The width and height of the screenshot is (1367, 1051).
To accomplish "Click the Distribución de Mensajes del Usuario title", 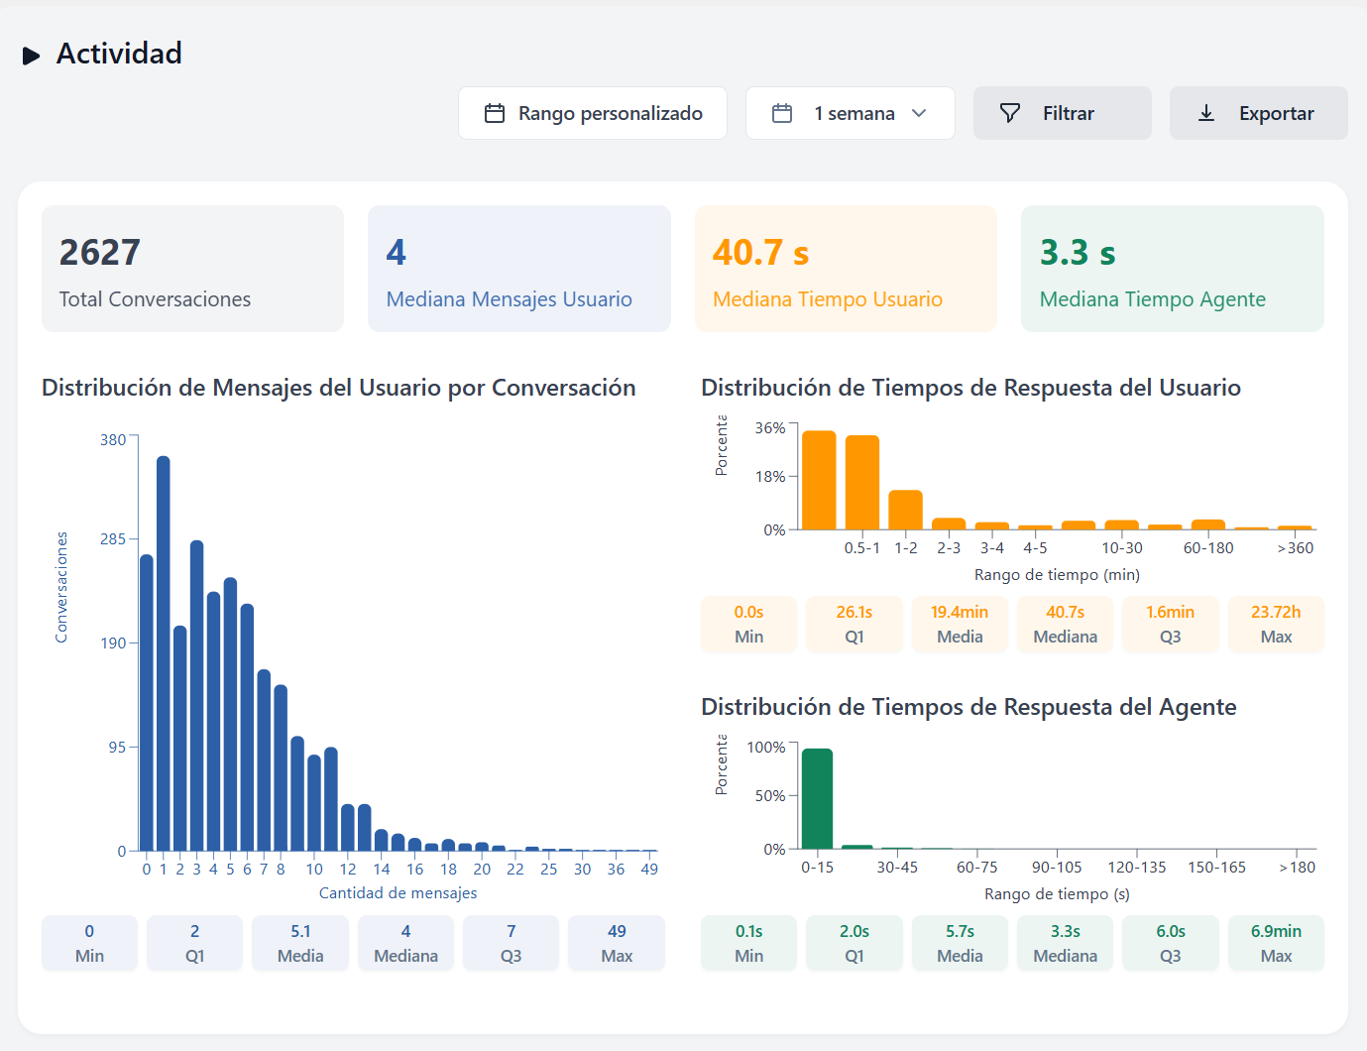I will point(339,388).
